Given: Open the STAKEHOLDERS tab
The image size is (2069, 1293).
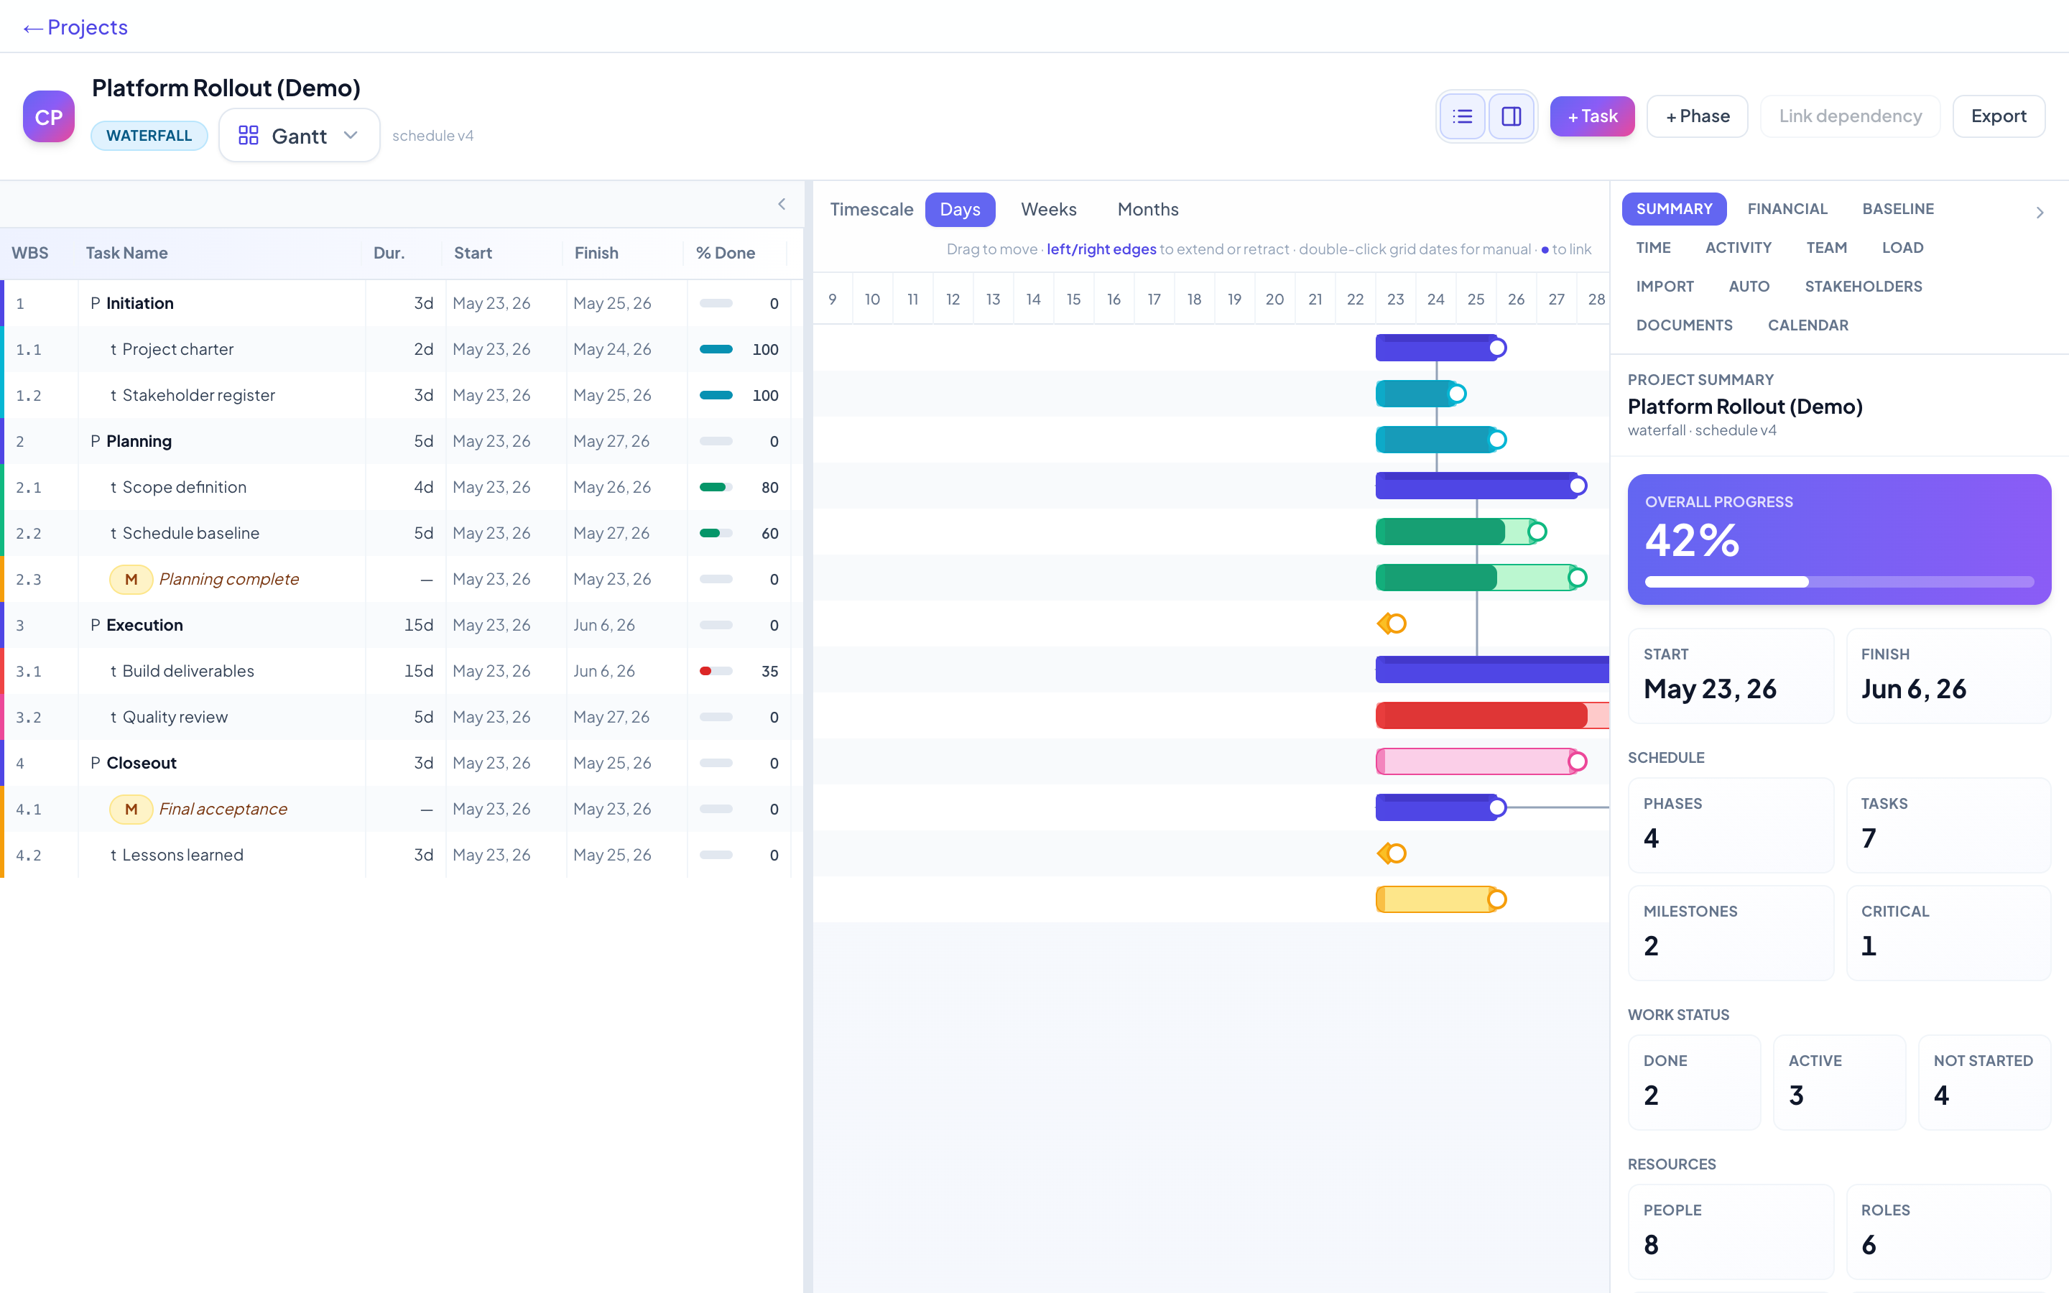Looking at the screenshot, I should (x=1863, y=287).
